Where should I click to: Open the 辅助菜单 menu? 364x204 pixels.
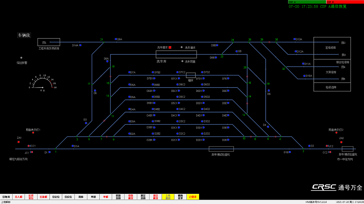(x=181, y=197)
